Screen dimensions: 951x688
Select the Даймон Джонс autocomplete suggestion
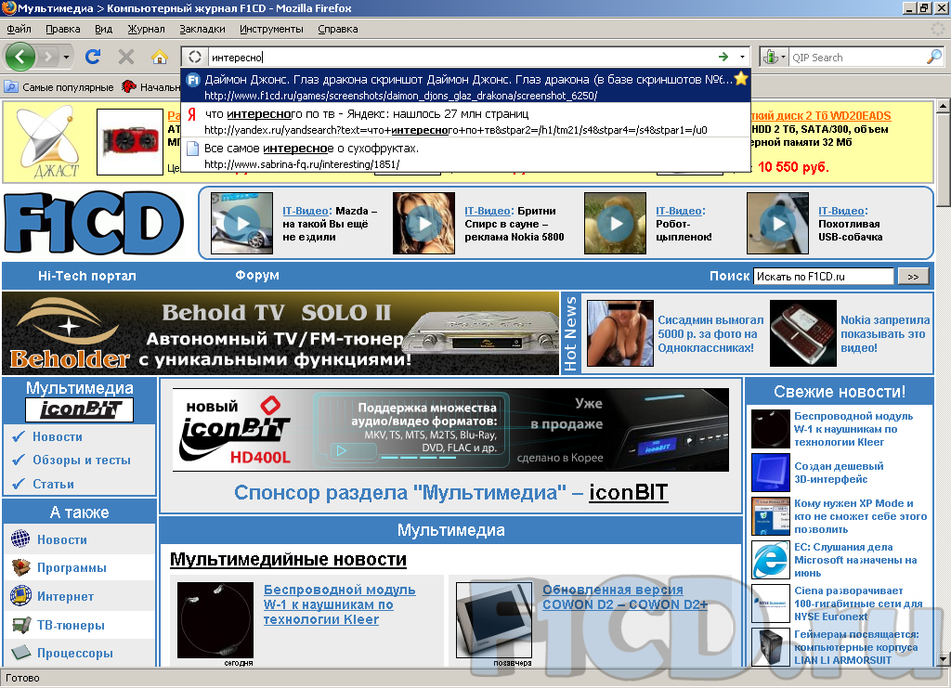[x=466, y=86]
